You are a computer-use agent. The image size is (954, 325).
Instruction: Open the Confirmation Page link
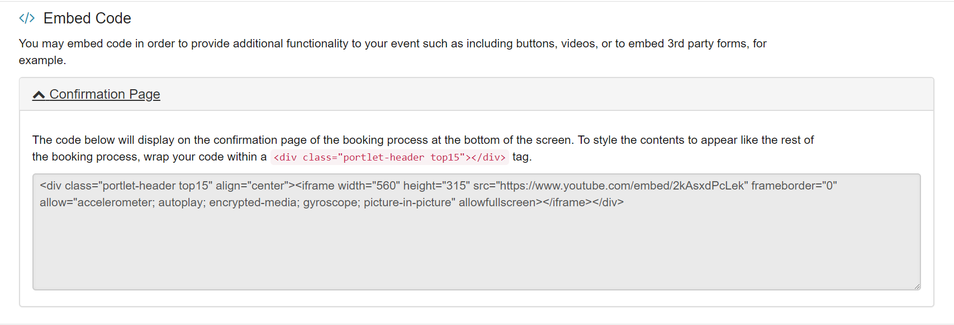point(105,94)
